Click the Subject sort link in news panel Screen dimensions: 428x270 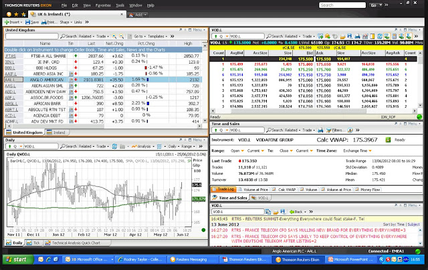click(x=413, y=224)
